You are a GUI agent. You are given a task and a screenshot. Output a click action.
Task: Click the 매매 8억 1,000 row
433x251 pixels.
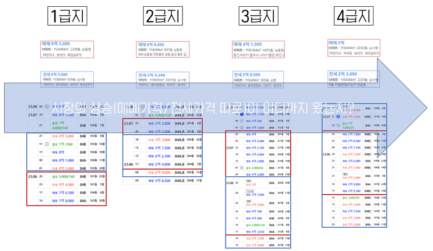[66, 160]
